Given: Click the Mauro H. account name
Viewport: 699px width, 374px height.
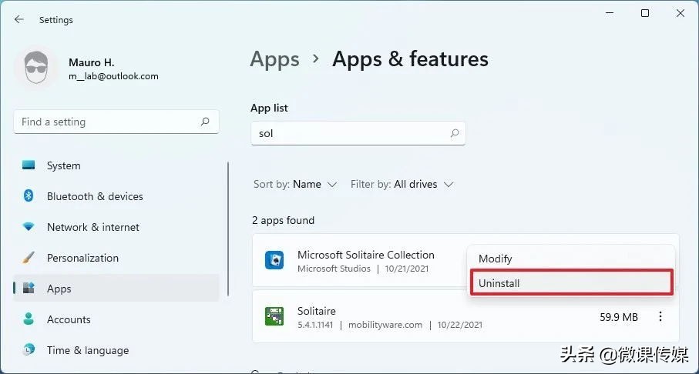Looking at the screenshot, I should coord(92,62).
